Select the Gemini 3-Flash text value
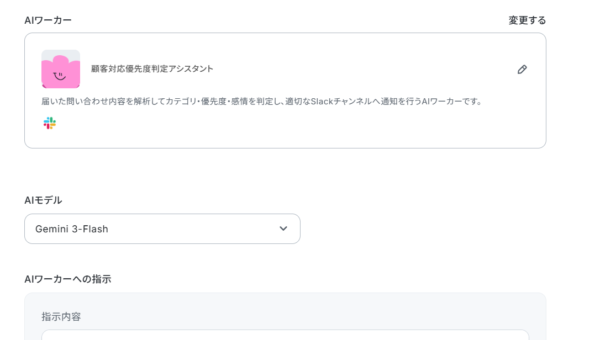Image resolution: width=595 pixels, height=340 pixels. point(72,229)
